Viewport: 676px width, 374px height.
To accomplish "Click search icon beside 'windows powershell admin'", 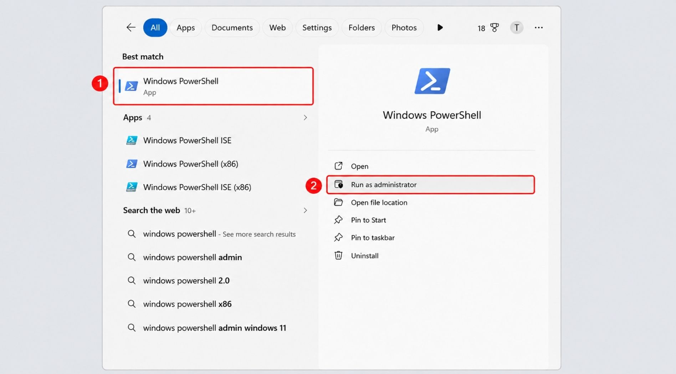I will [132, 257].
